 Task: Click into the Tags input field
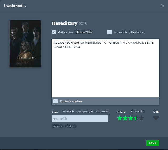click(80, 118)
